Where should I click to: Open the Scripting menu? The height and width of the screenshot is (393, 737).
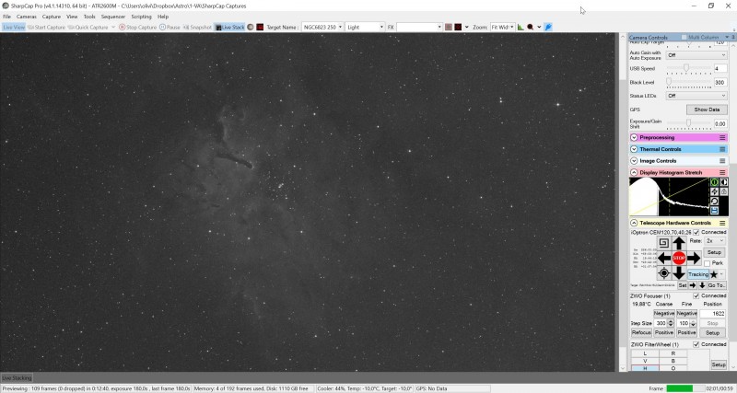pyautogui.click(x=141, y=17)
